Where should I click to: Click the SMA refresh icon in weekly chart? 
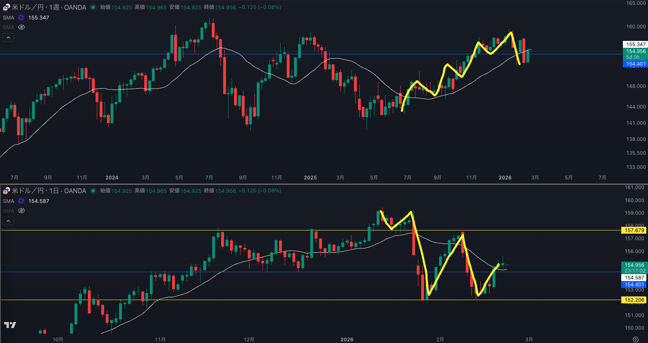coord(21,18)
